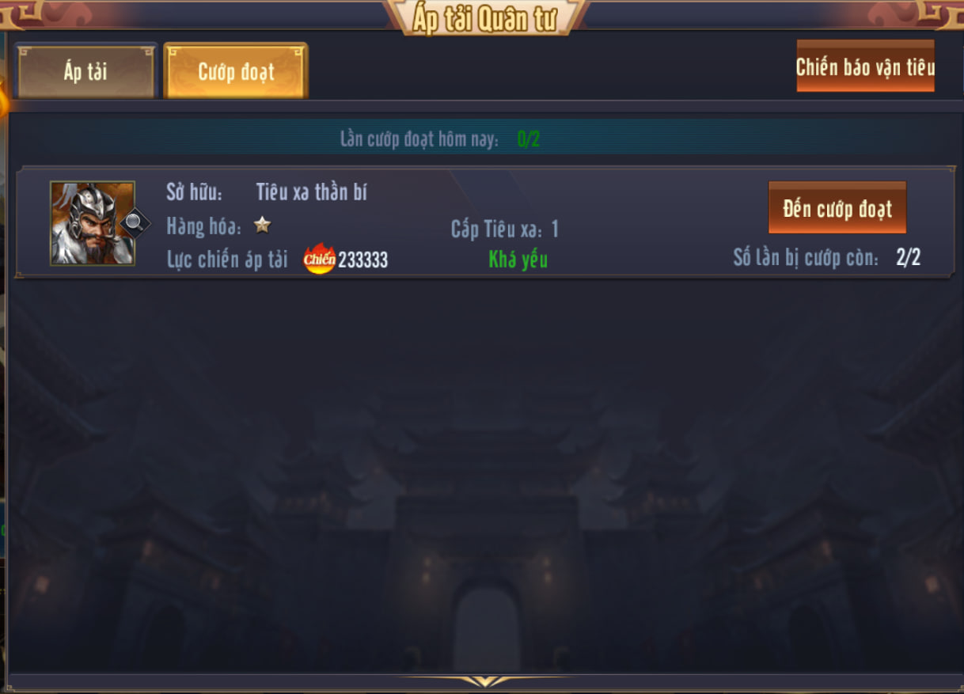964x694 pixels.
Task: Open Chiến báo vận tiêu report
Action: coord(865,66)
